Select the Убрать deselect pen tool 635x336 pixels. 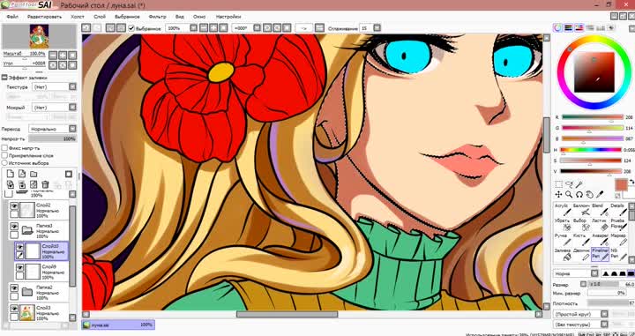[x=562, y=224]
